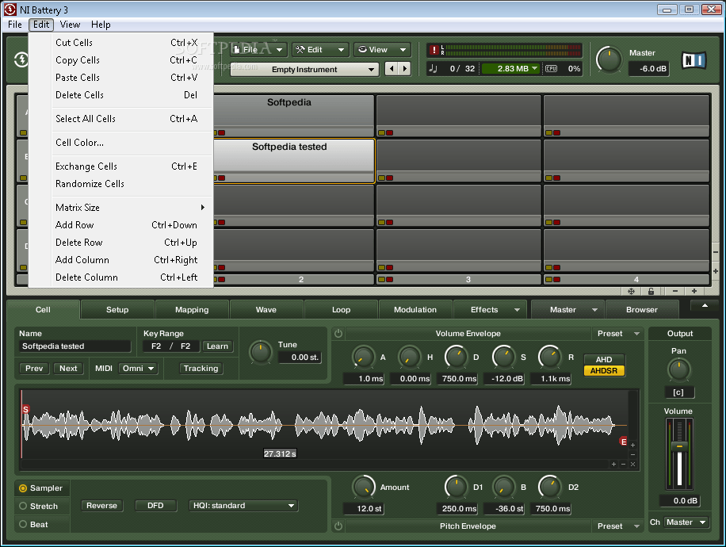726x547 pixels.
Task: Click the waveform zoom reset X icon
Action: (x=633, y=464)
